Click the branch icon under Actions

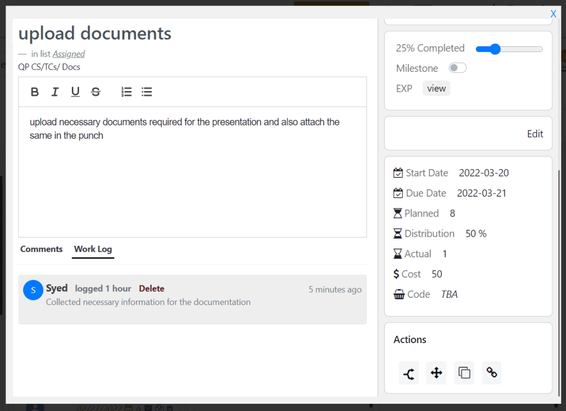tap(408, 373)
